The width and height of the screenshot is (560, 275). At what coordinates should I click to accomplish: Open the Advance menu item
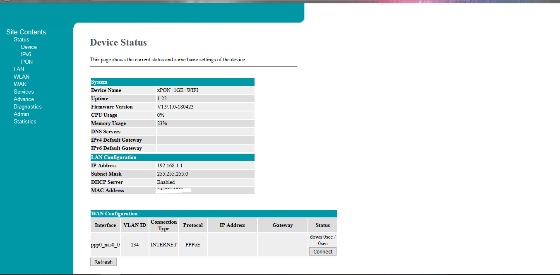pos(24,99)
